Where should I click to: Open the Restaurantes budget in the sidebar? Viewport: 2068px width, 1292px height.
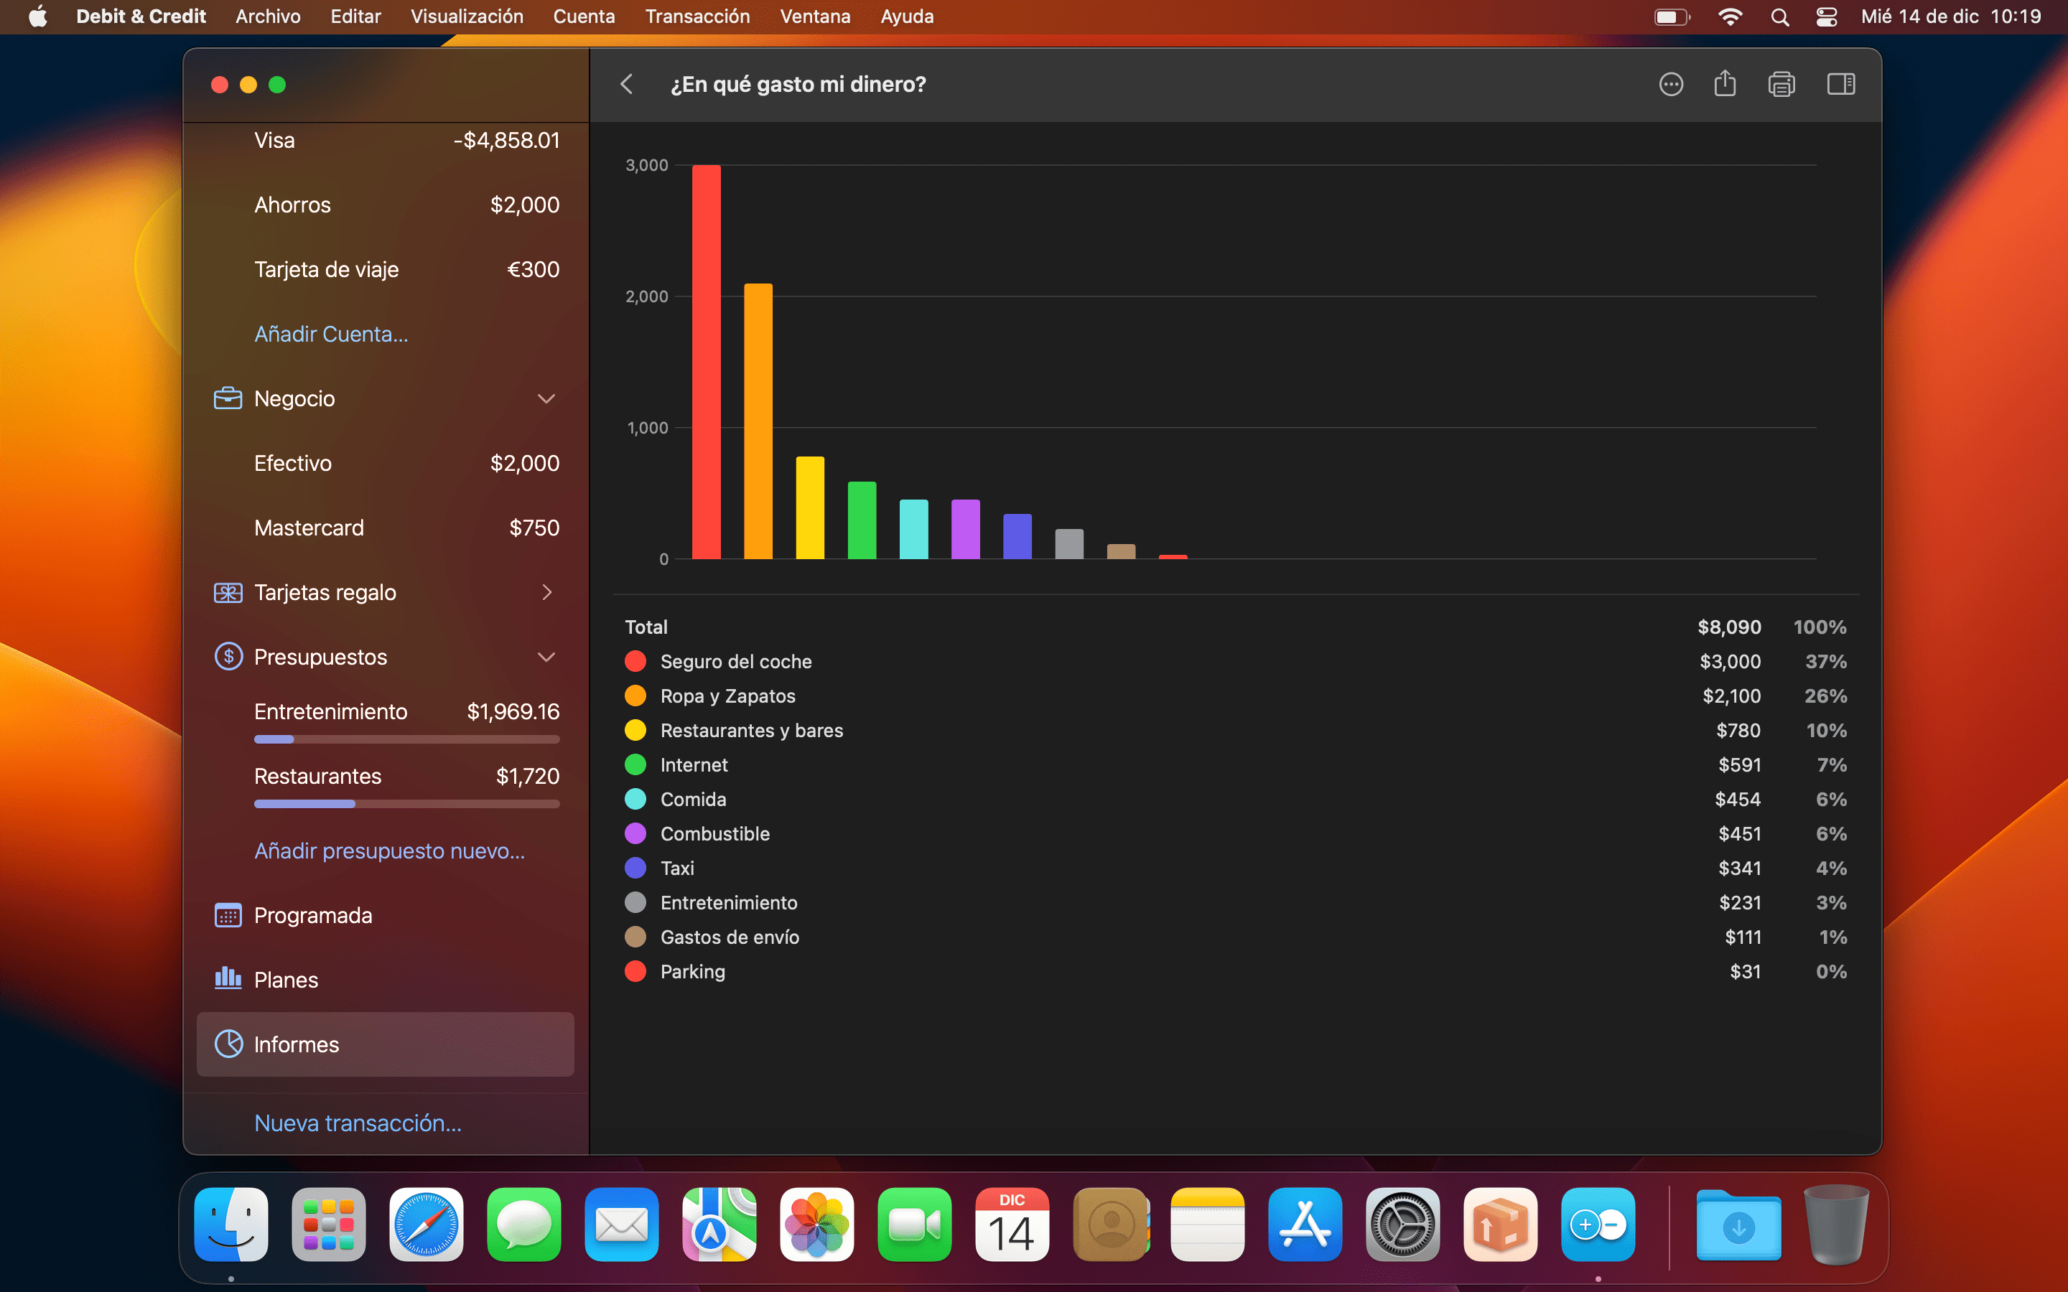(x=386, y=785)
